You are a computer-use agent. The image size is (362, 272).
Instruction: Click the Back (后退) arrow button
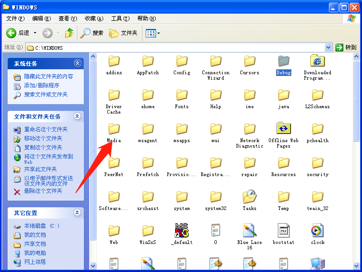11,33
